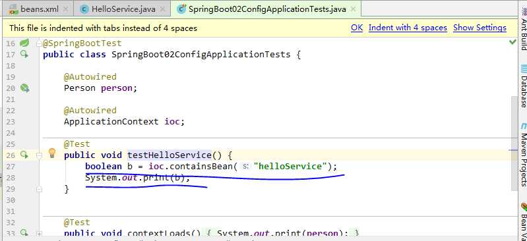Click the "helloService" string literal
527x241 pixels.
[x=290, y=167]
